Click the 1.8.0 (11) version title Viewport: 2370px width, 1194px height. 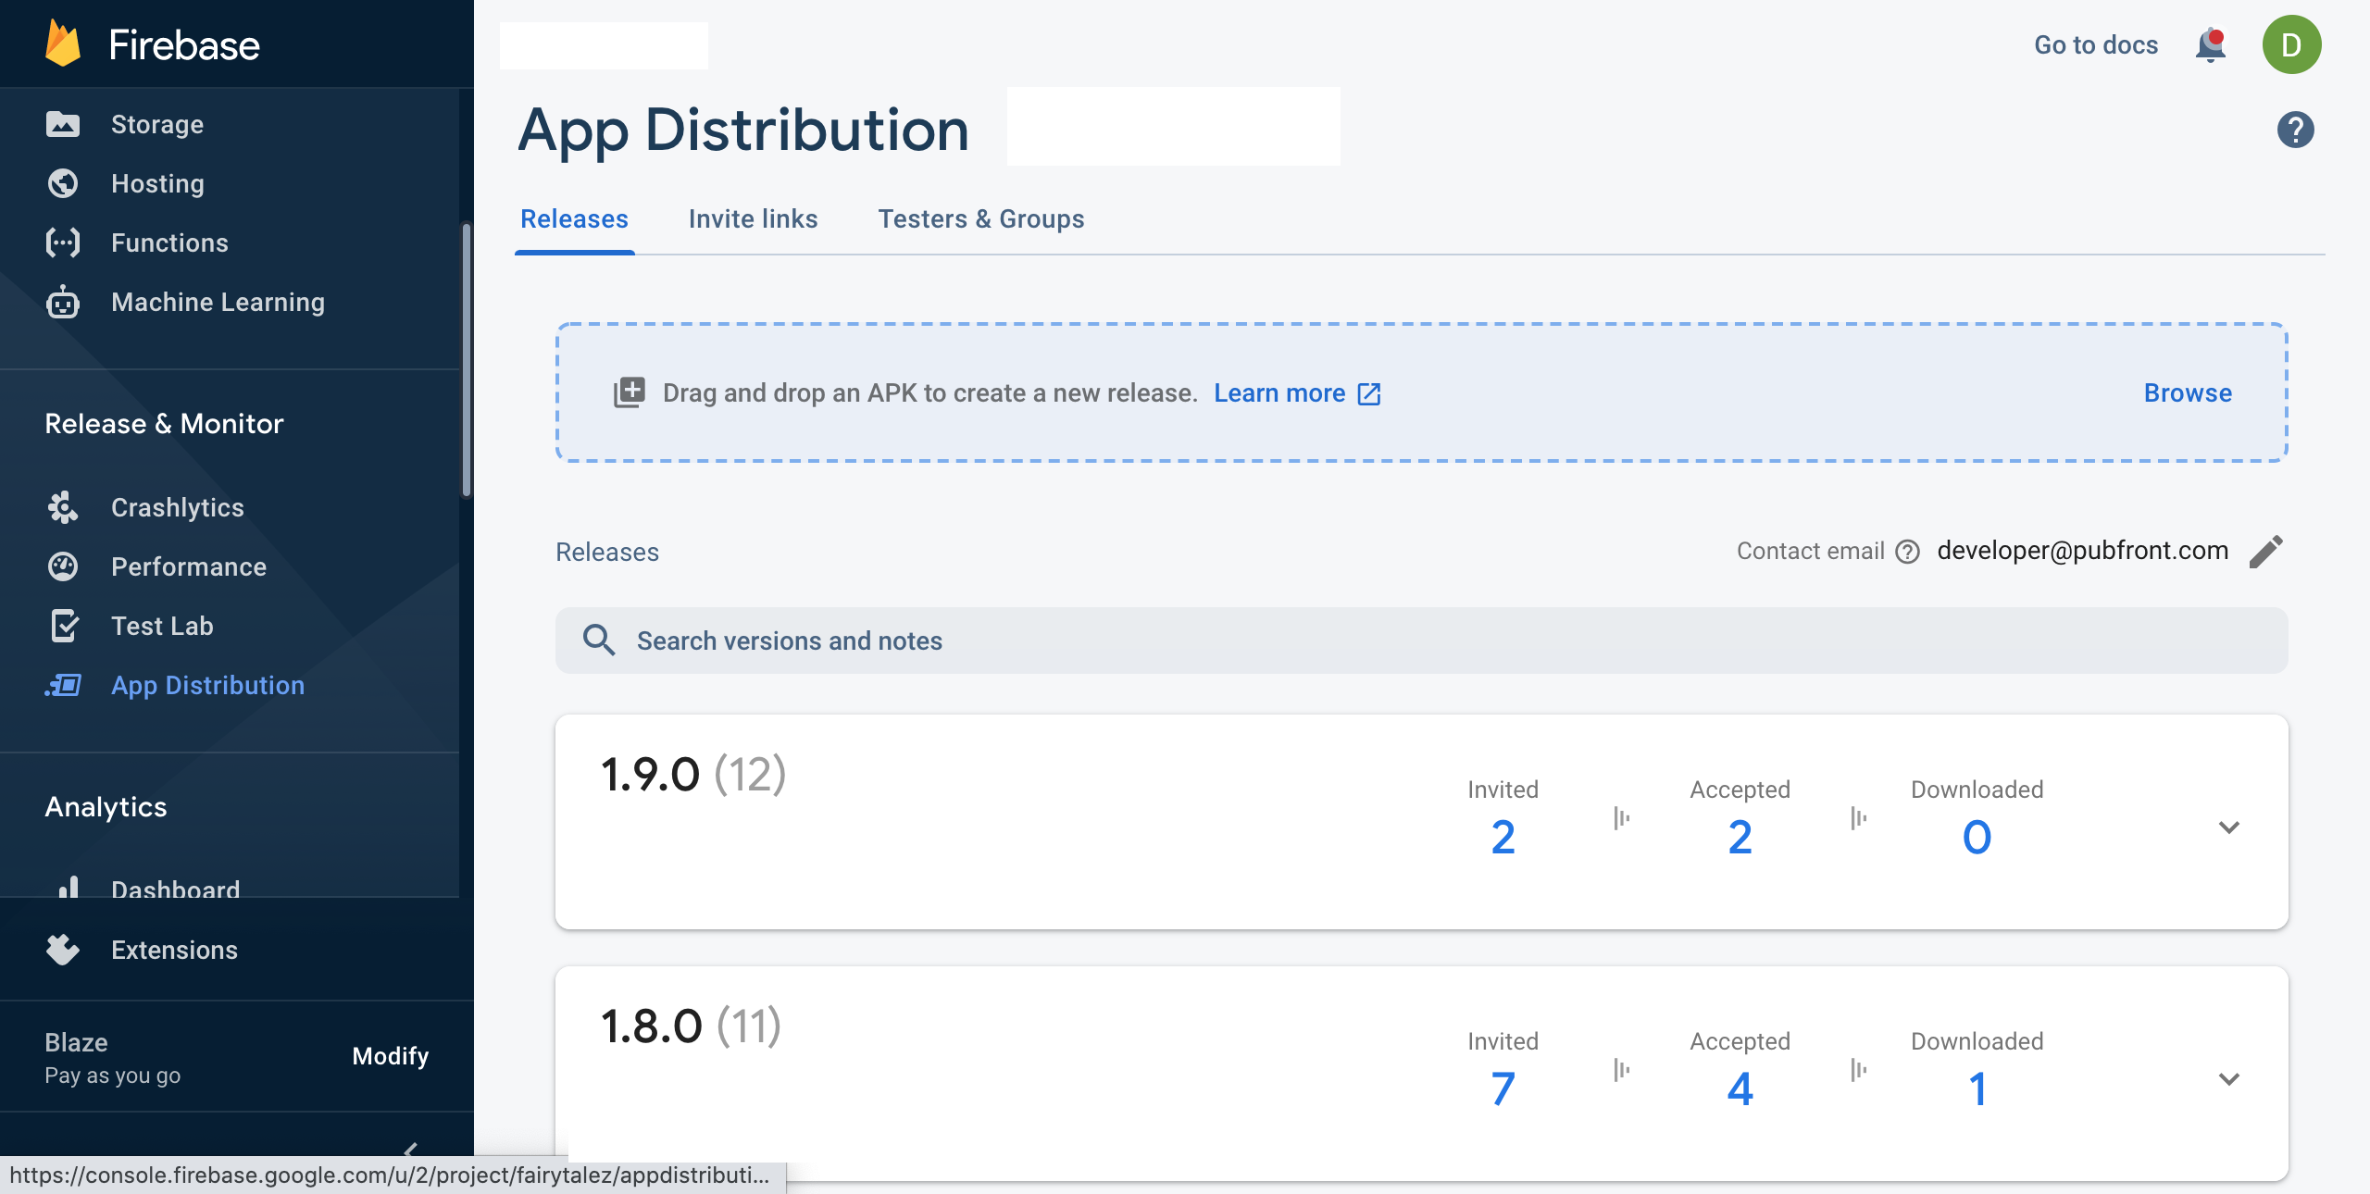pos(691,1026)
